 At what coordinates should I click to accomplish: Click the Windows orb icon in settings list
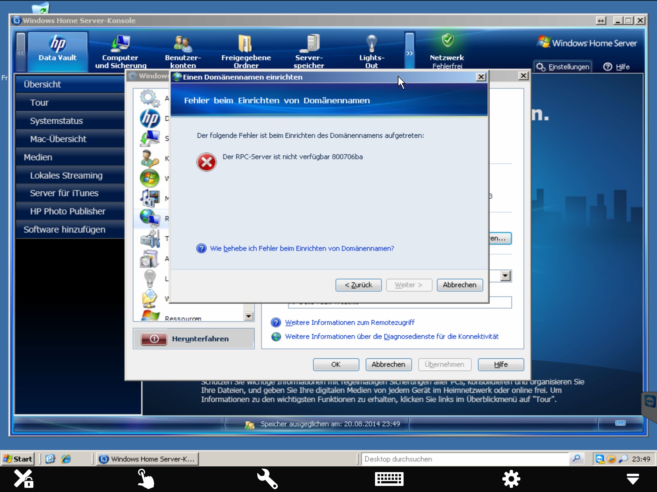[150, 178]
